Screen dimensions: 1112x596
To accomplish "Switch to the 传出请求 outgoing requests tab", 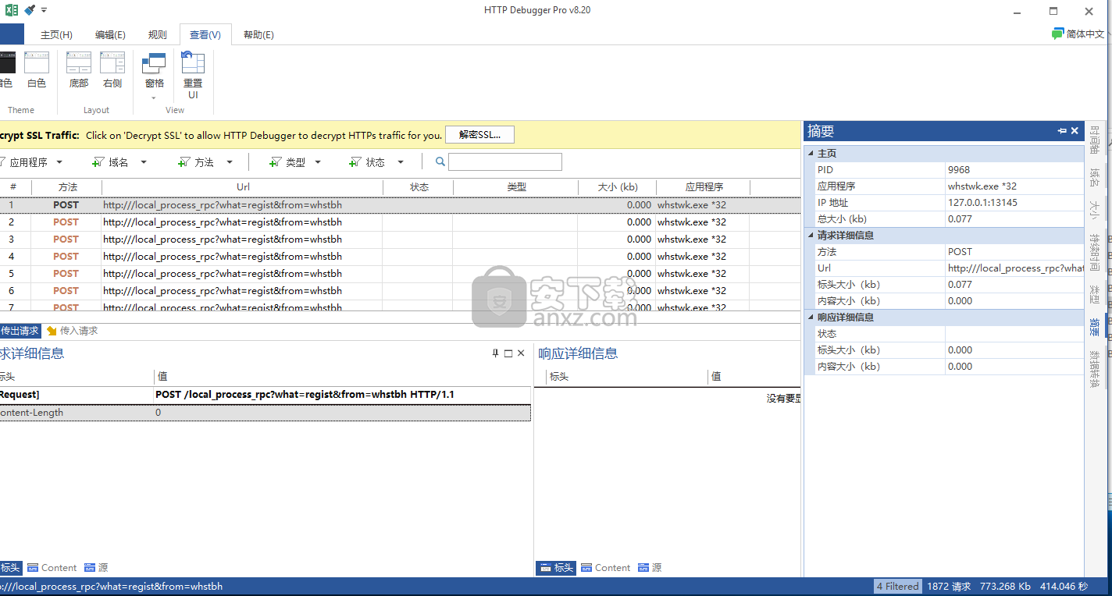I will [20, 331].
